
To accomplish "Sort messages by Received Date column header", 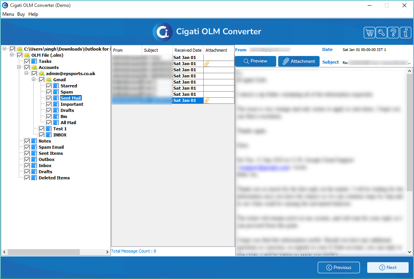I will pyautogui.click(x=188, y=50).
